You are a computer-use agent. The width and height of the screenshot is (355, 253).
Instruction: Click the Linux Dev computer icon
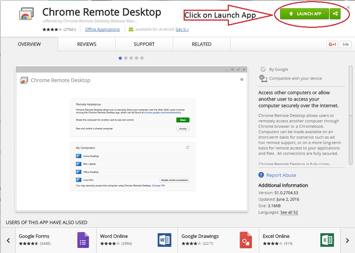(x=78, y=180)
